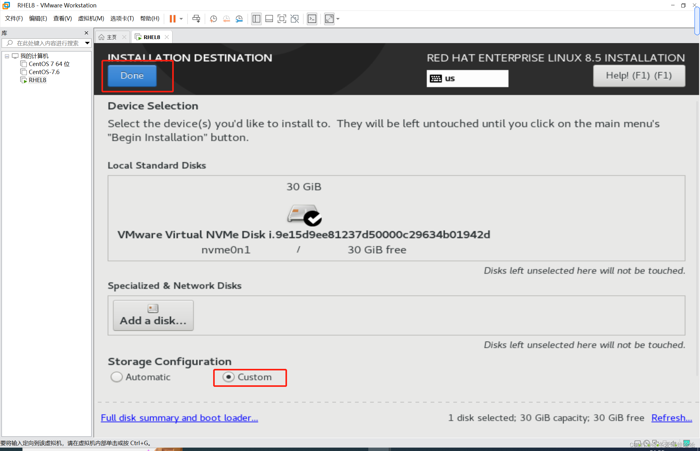700x451 pixels.
Task: Open the snapshot manager
Action: point(239,19)
